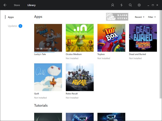Go back with the back arrow
162x121 pixels.
5,5
